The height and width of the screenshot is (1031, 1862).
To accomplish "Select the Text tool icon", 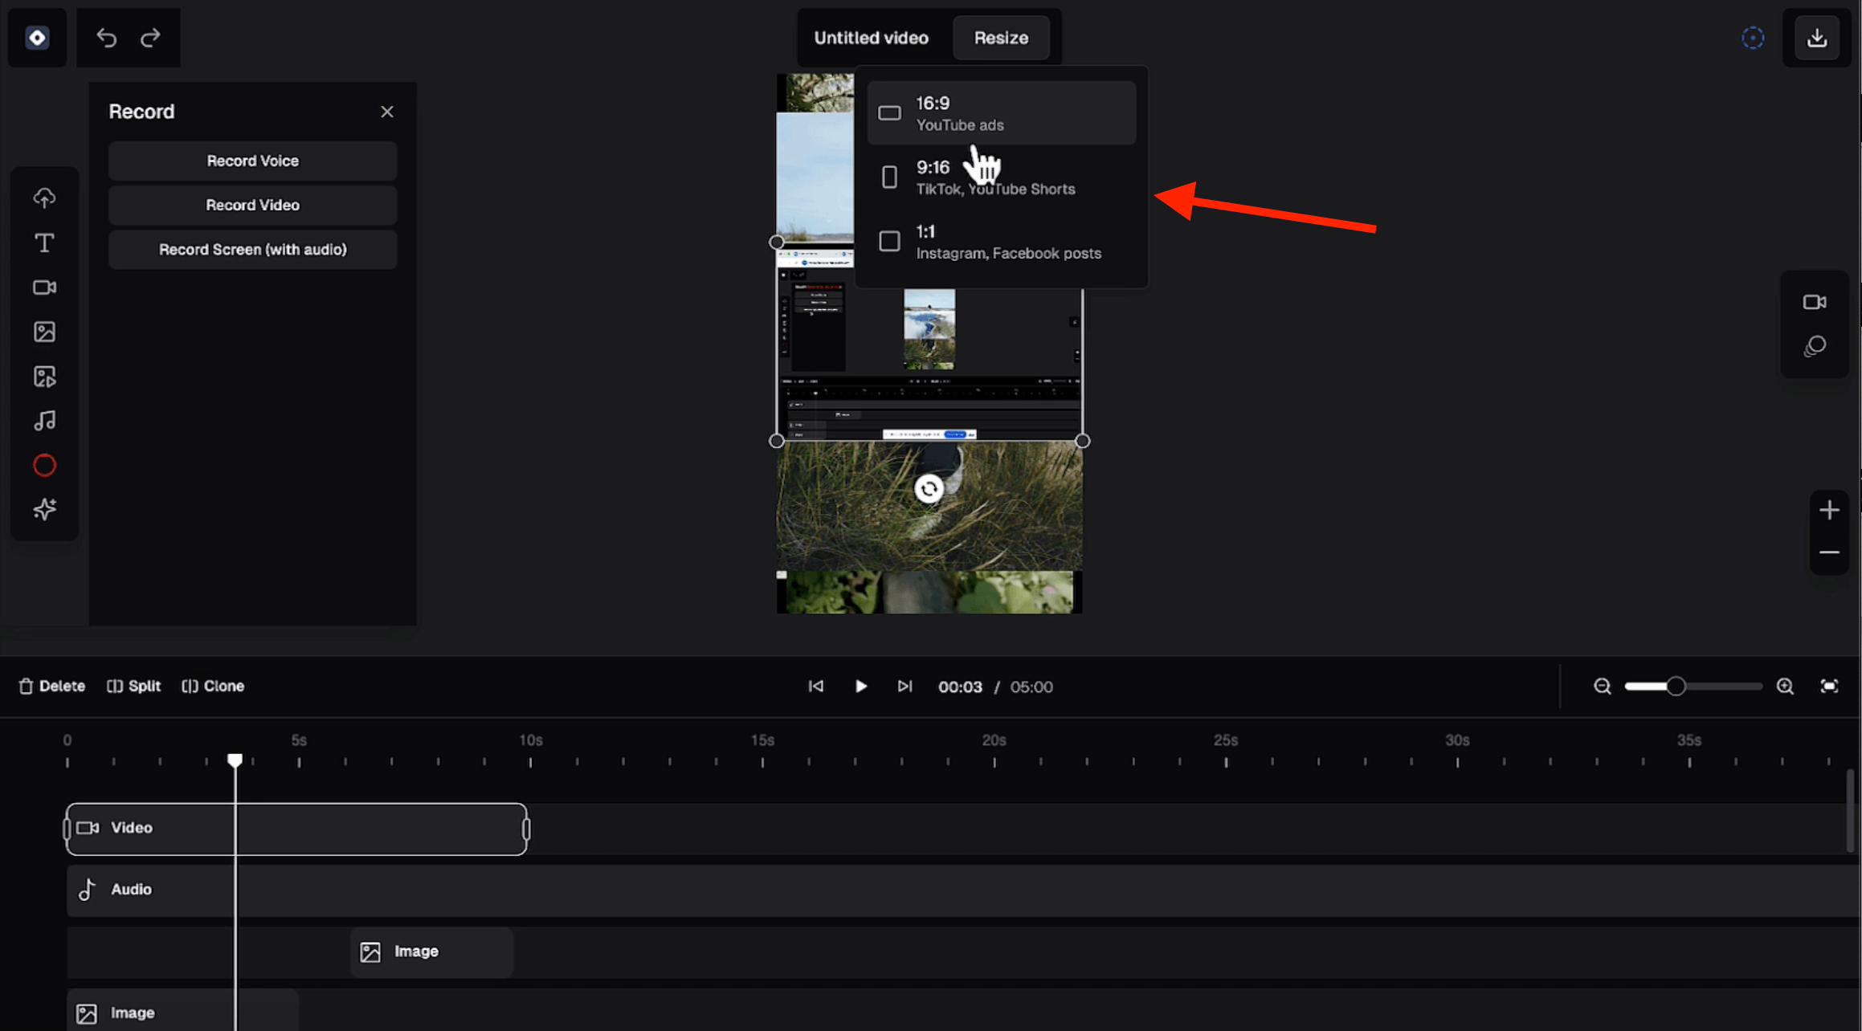I will 44,242.
